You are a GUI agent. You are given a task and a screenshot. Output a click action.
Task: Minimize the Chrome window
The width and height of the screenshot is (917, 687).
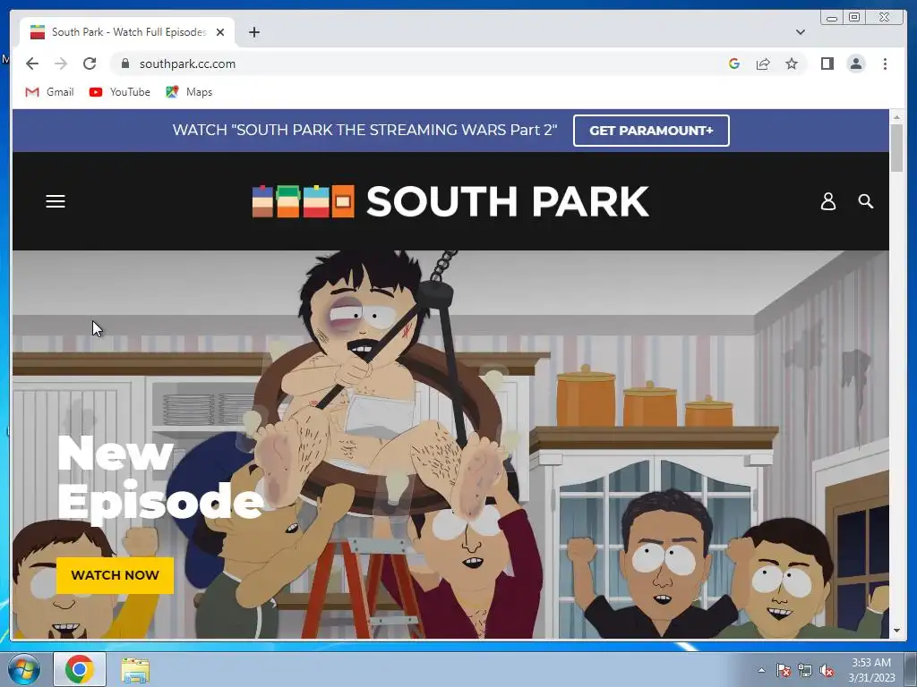point(832,18)
